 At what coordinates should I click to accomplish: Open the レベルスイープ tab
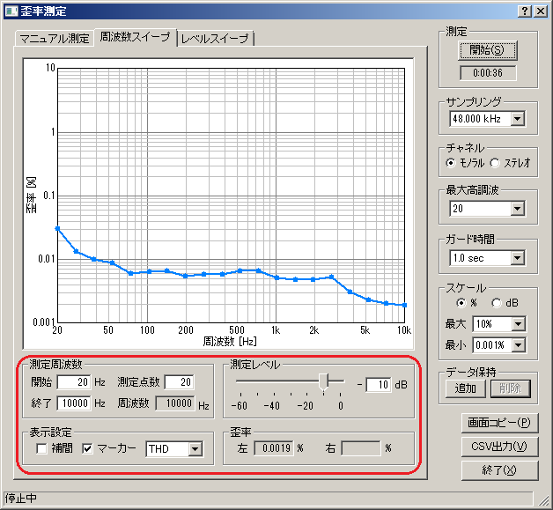coord(215,38)
